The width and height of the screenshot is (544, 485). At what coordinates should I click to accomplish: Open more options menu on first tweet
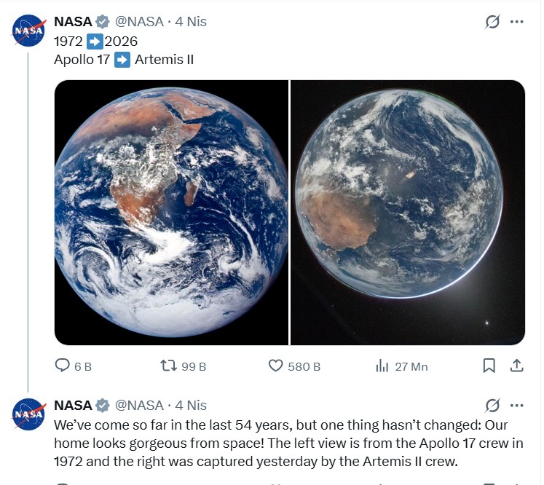[x=517, y=22]
